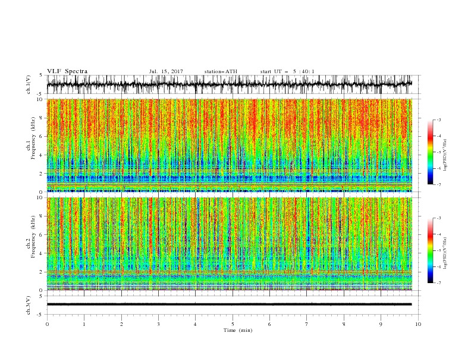The height and width of the screenshot is (364, 471).
Task: Click the "ch.1(V)" waveform axis label
Action: [x=29, y=84]
